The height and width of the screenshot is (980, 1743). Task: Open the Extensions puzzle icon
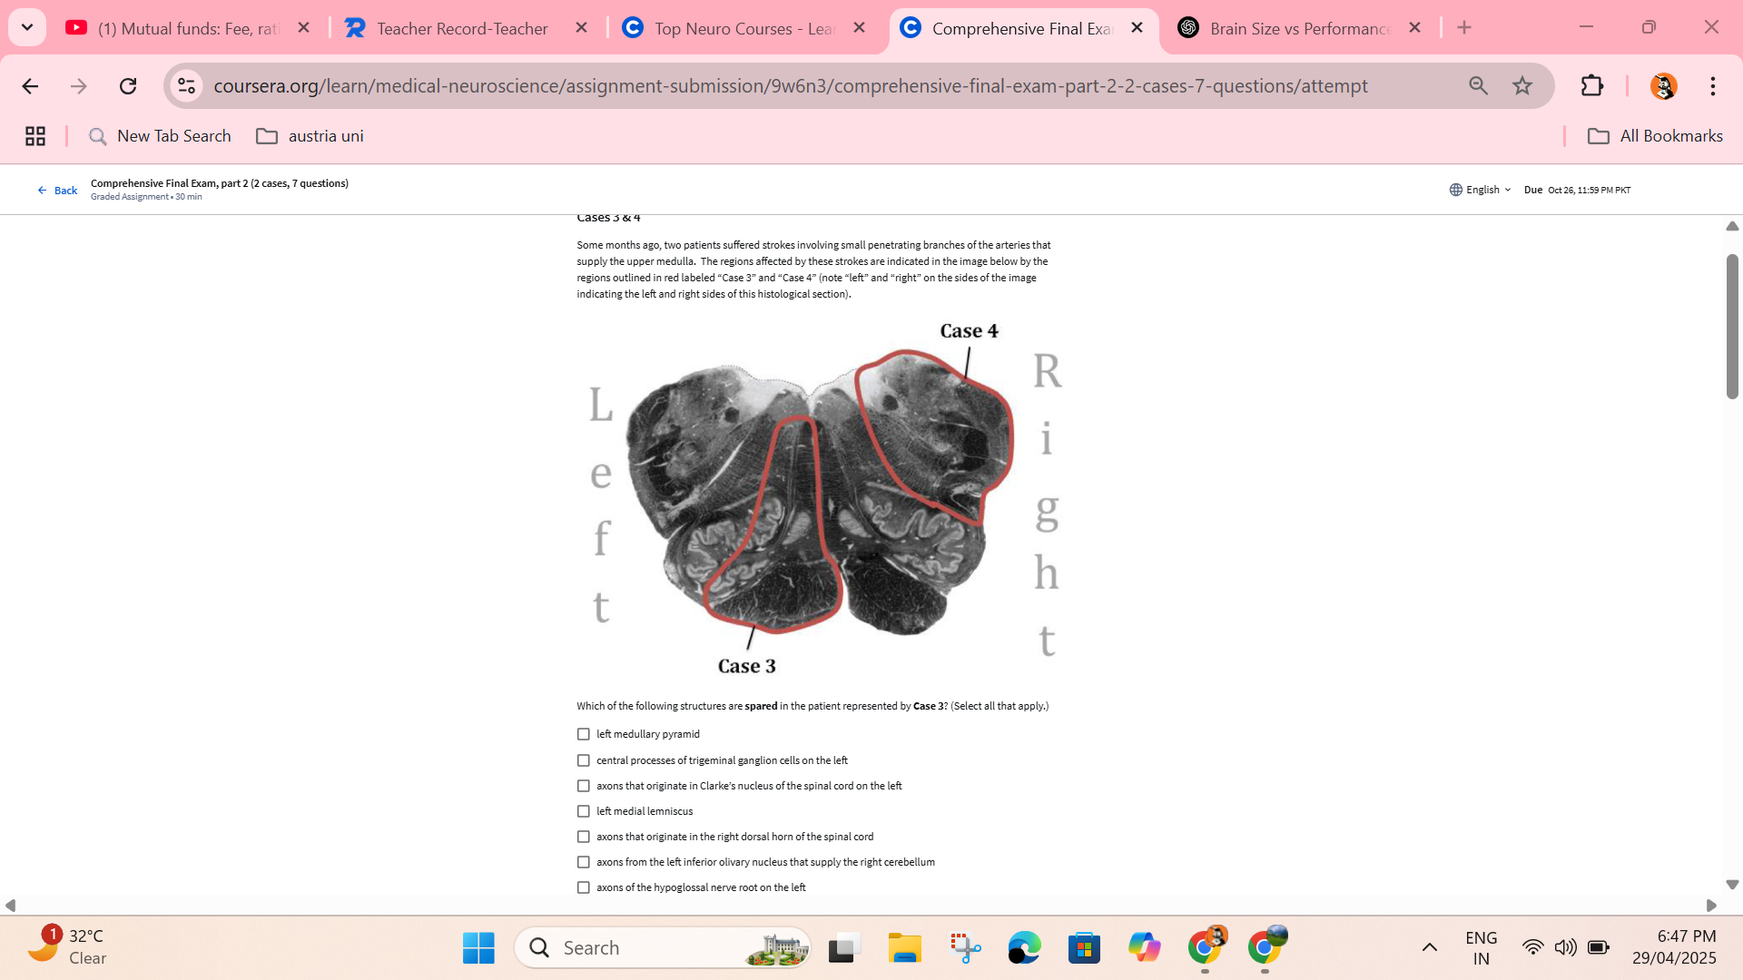(x=1592, y=86)
